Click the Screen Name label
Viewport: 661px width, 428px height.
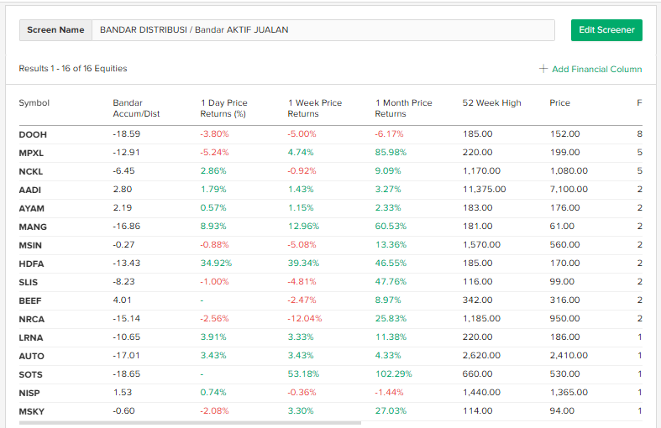(x=55, y=30)
